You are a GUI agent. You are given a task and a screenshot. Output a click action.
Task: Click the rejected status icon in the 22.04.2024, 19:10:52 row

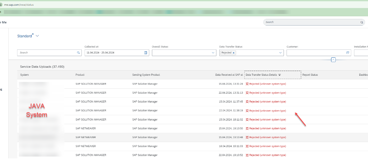247,155
